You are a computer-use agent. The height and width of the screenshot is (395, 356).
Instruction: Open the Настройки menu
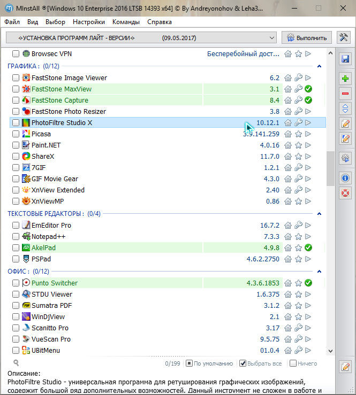coord(89,22)
